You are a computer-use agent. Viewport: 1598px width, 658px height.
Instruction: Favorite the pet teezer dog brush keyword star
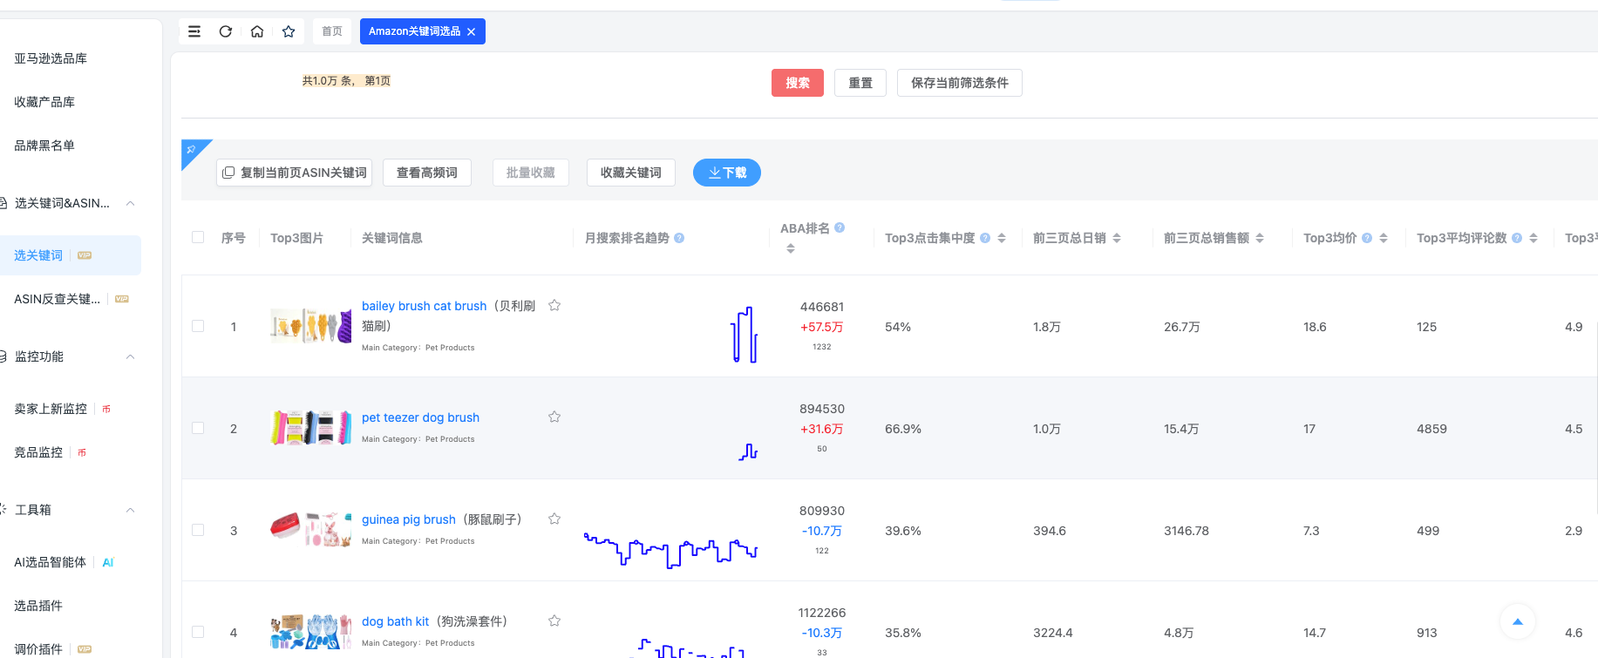pos(554,417)
